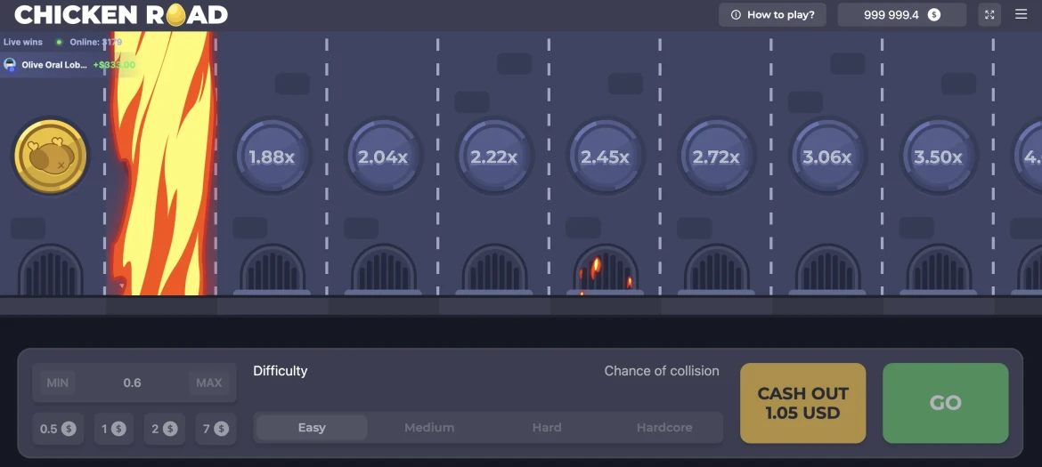Screen dimensions: 1042x467
Task: Select Easy difficulty
Action: (x=312, y=428)
